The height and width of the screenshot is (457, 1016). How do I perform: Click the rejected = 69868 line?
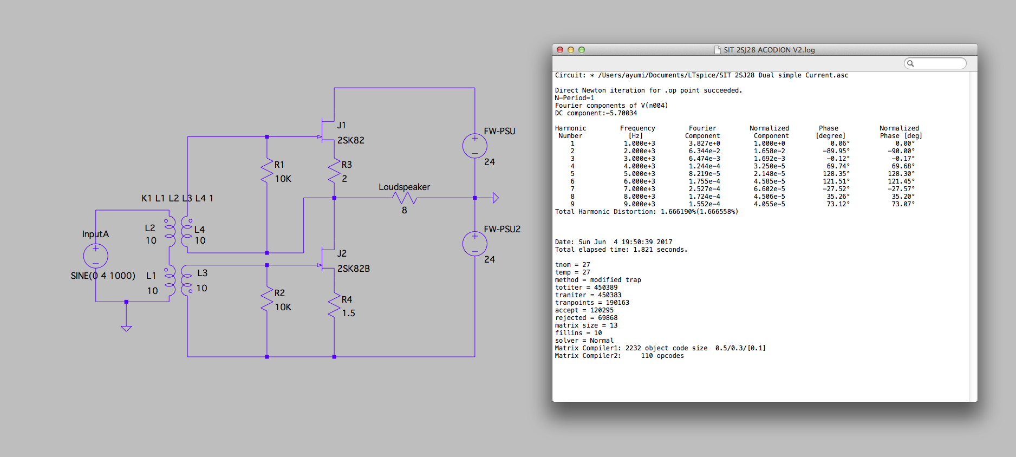click(x=586, y=318)
